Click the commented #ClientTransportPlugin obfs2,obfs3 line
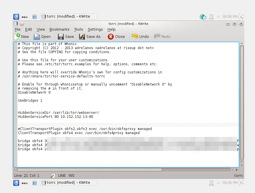Image resolution: width=255 pixels, height=193 pixels. [x=85, y=129]
